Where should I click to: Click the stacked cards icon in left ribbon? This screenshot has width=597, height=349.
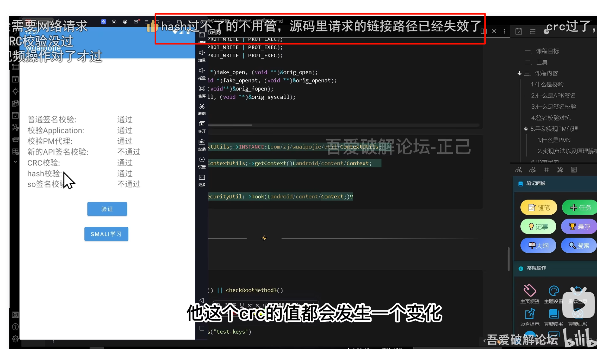coord(15,139)
